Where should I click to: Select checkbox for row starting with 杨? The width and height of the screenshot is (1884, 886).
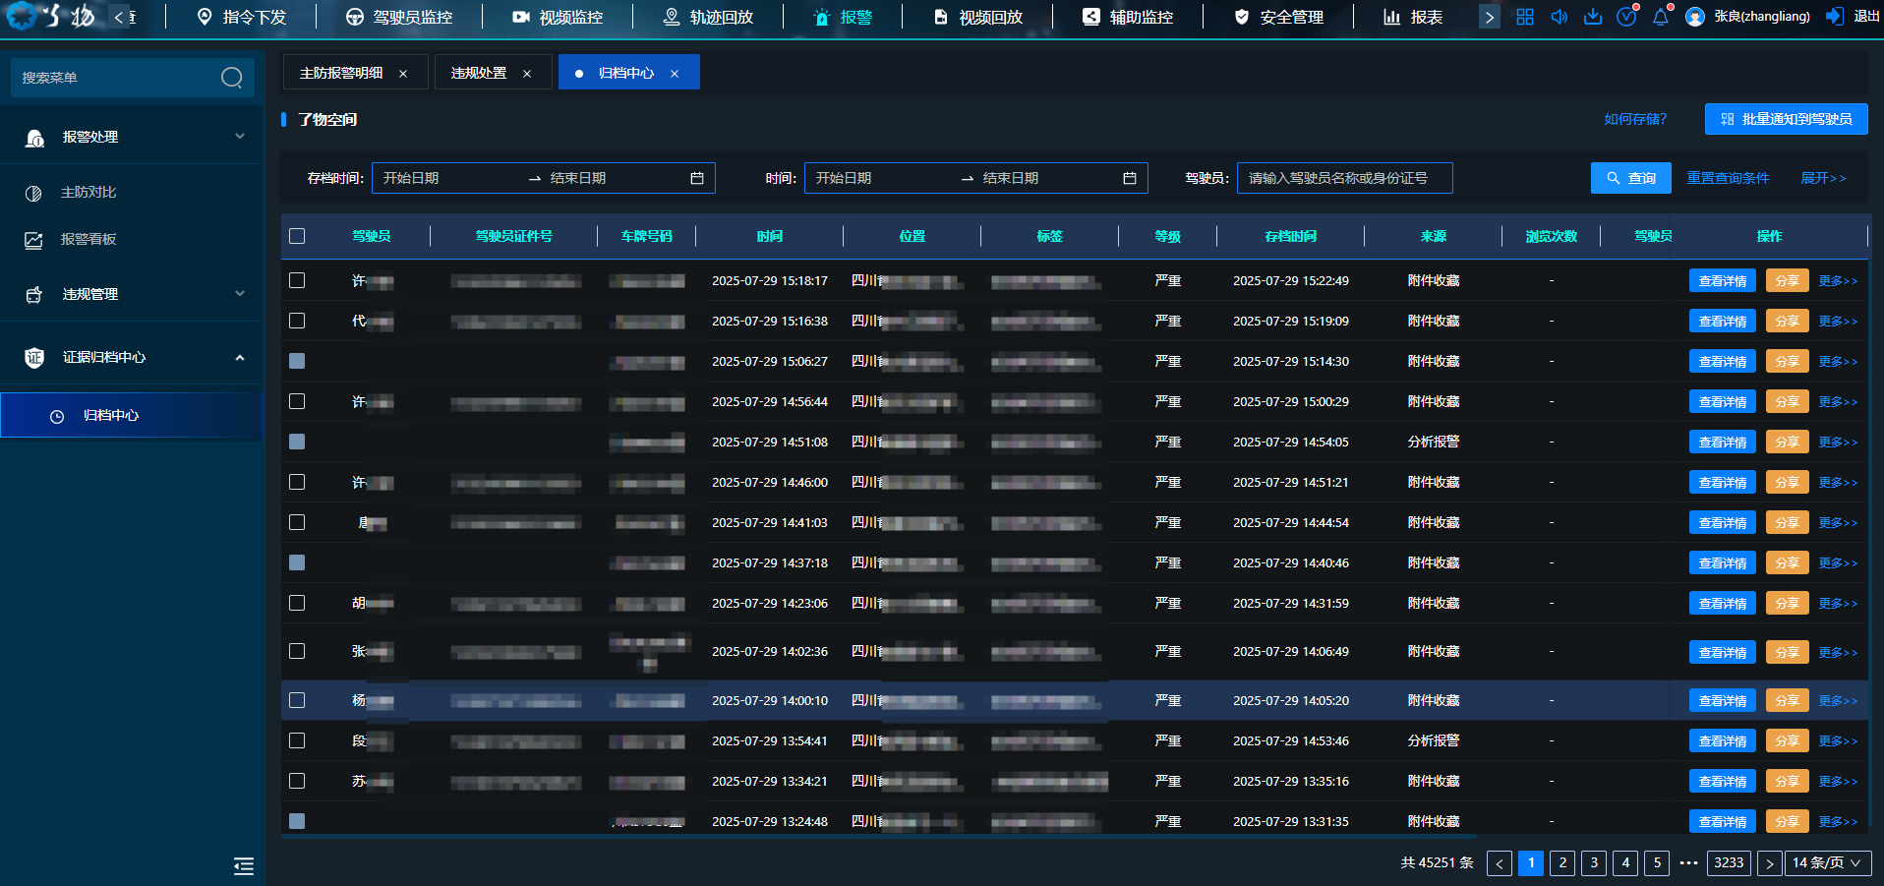click(x=297, y=700)
